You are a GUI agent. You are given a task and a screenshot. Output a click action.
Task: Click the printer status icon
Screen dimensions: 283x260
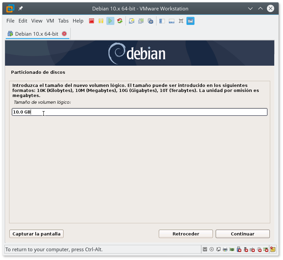point(225,250)
